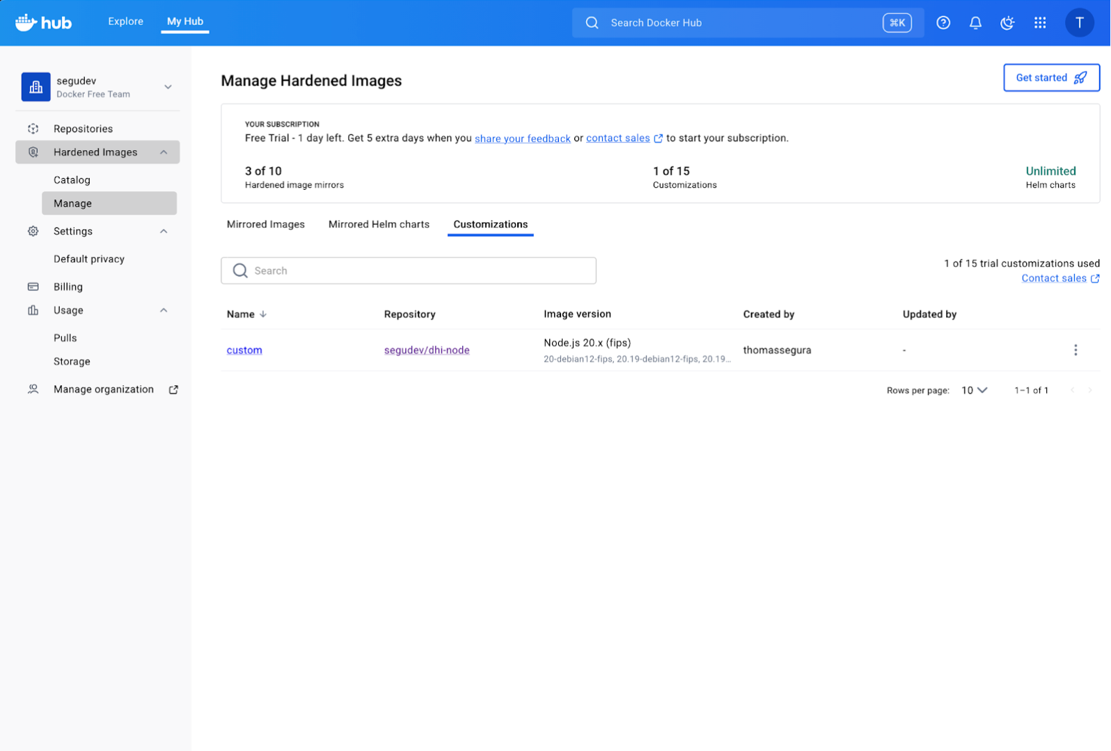Collapse the Hardened Images section
Screen dimensions: 1111x751
click(164, 152)
